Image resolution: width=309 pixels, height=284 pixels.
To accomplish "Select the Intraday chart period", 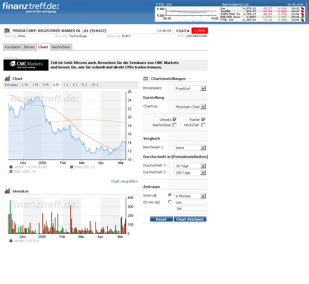I will point(12,85).
